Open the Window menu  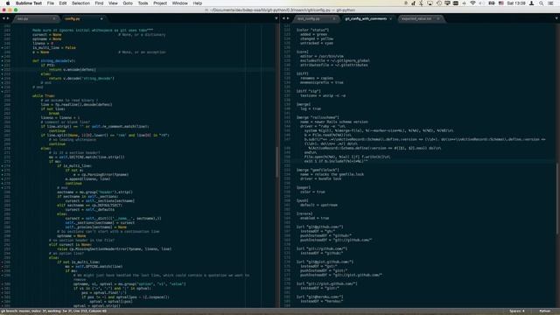pyautogui.click(x=179, y=3)
